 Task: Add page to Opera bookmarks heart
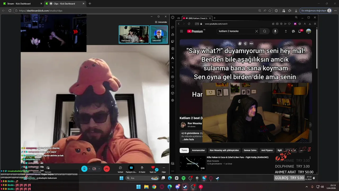tap(289, 24)
